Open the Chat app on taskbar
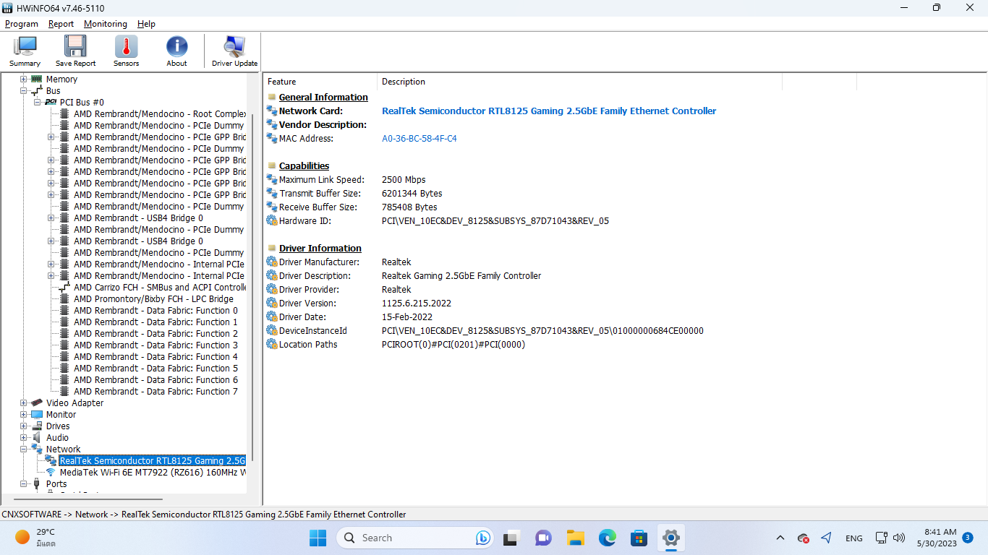Image resolution: width=988 pixels, height=555 pixels. (543, 538)
